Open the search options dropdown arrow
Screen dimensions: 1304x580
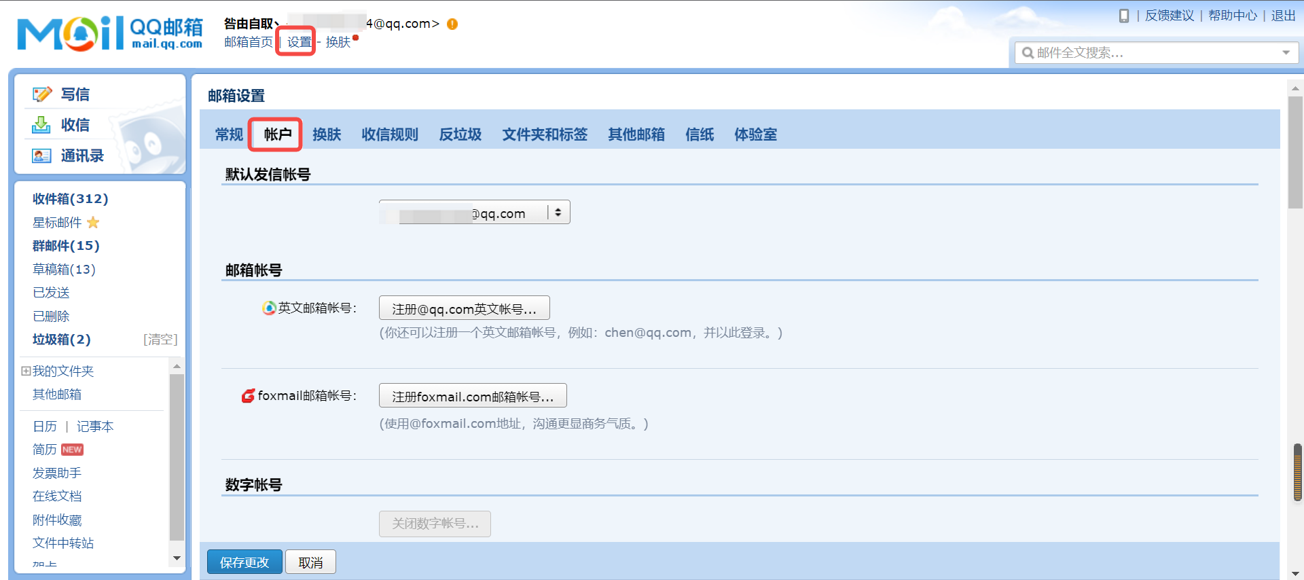(x=1286, y=53)
